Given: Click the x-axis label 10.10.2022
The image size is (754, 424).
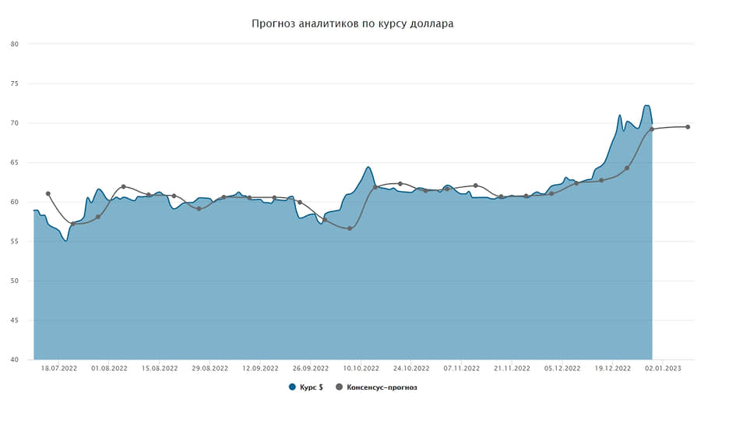Looking at the screenshot, I should 361,369.
